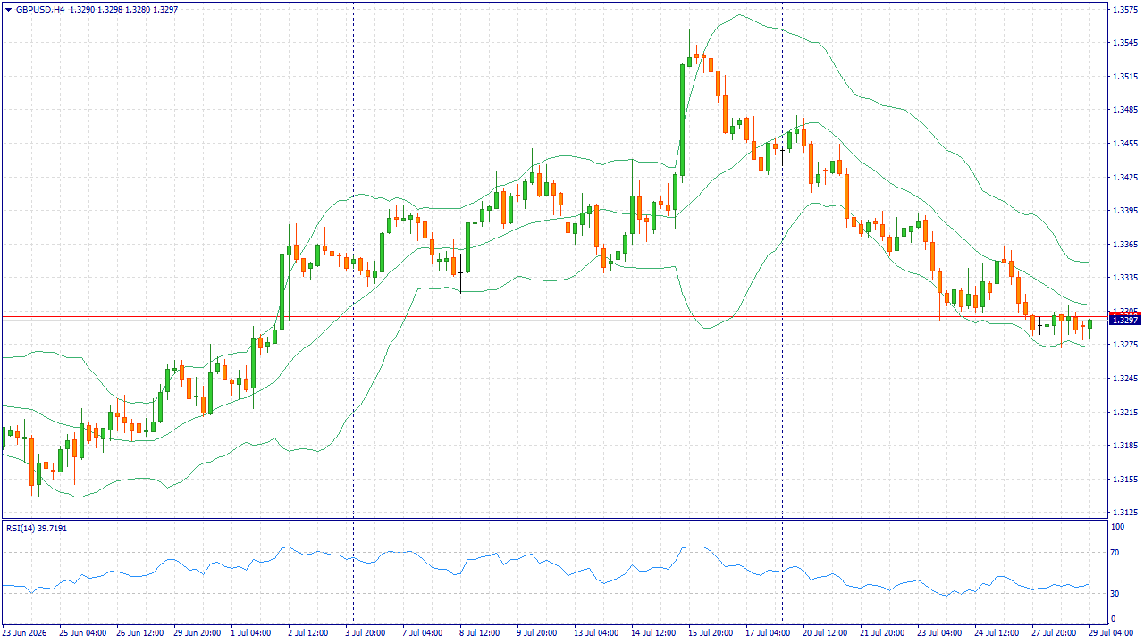Click the RSI level 30 scale label
The image size is (1144, 643).
click(x=1115, y=593)
